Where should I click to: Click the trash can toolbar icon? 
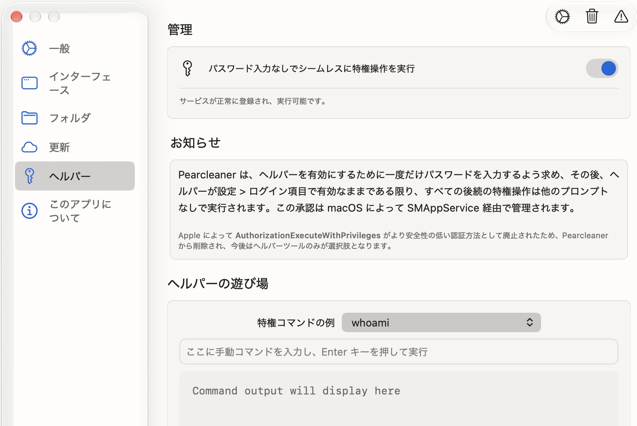[x=592, y=17]
